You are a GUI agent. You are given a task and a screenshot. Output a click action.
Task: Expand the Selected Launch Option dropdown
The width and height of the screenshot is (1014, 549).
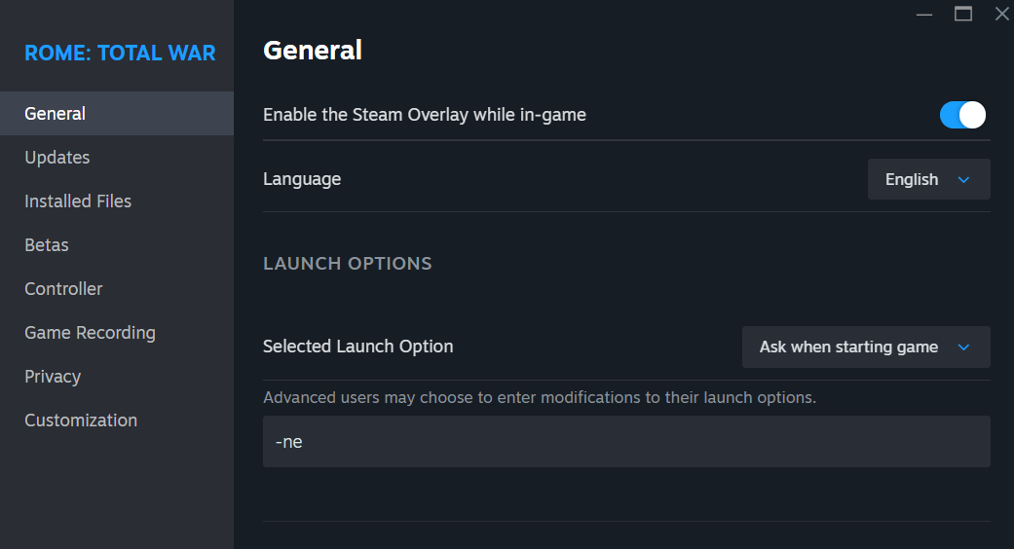[866, 347]
